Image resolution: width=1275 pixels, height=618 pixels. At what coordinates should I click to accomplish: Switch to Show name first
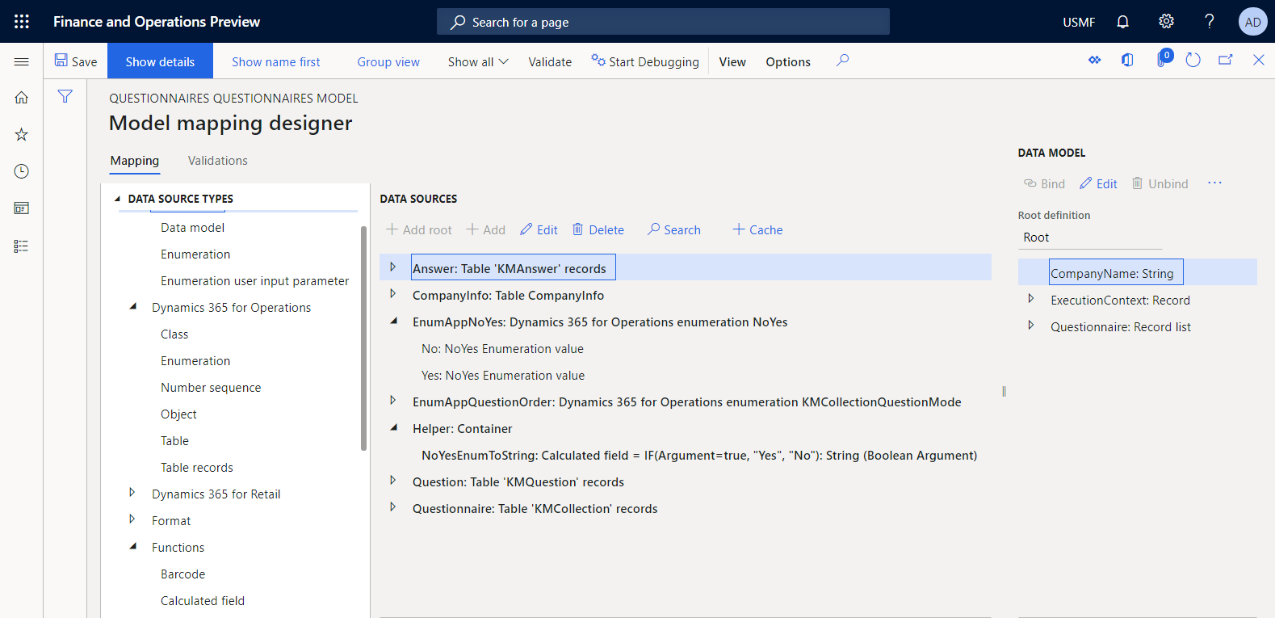276,61
